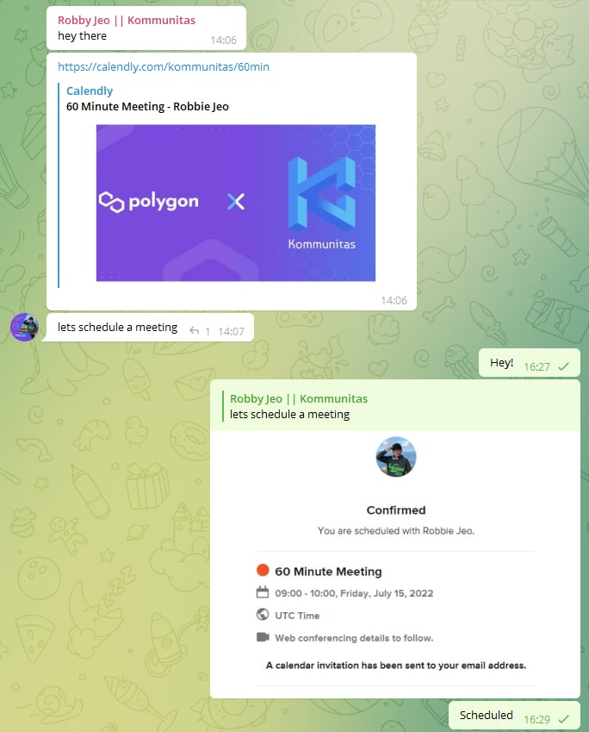Click the 14:07 timestamp

click(231, 331)
